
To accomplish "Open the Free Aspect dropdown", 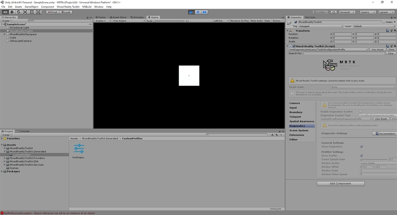I will coord(129,21).
